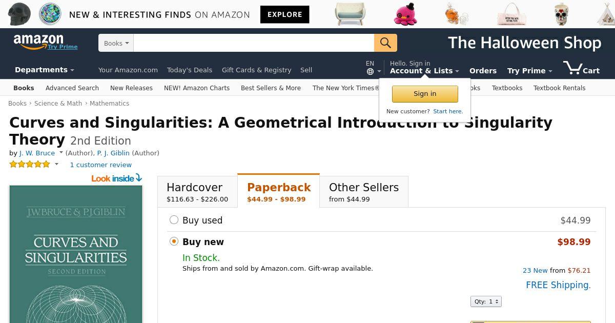Click the magnifying glass search button
615x323 pixels.
pyautogui.click(x=385, y=43)
